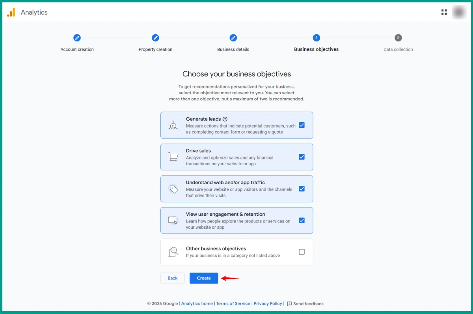This screenshot has width=473, height=314.
Task: Click the Google Analytics logo icon
Action: 11,12
